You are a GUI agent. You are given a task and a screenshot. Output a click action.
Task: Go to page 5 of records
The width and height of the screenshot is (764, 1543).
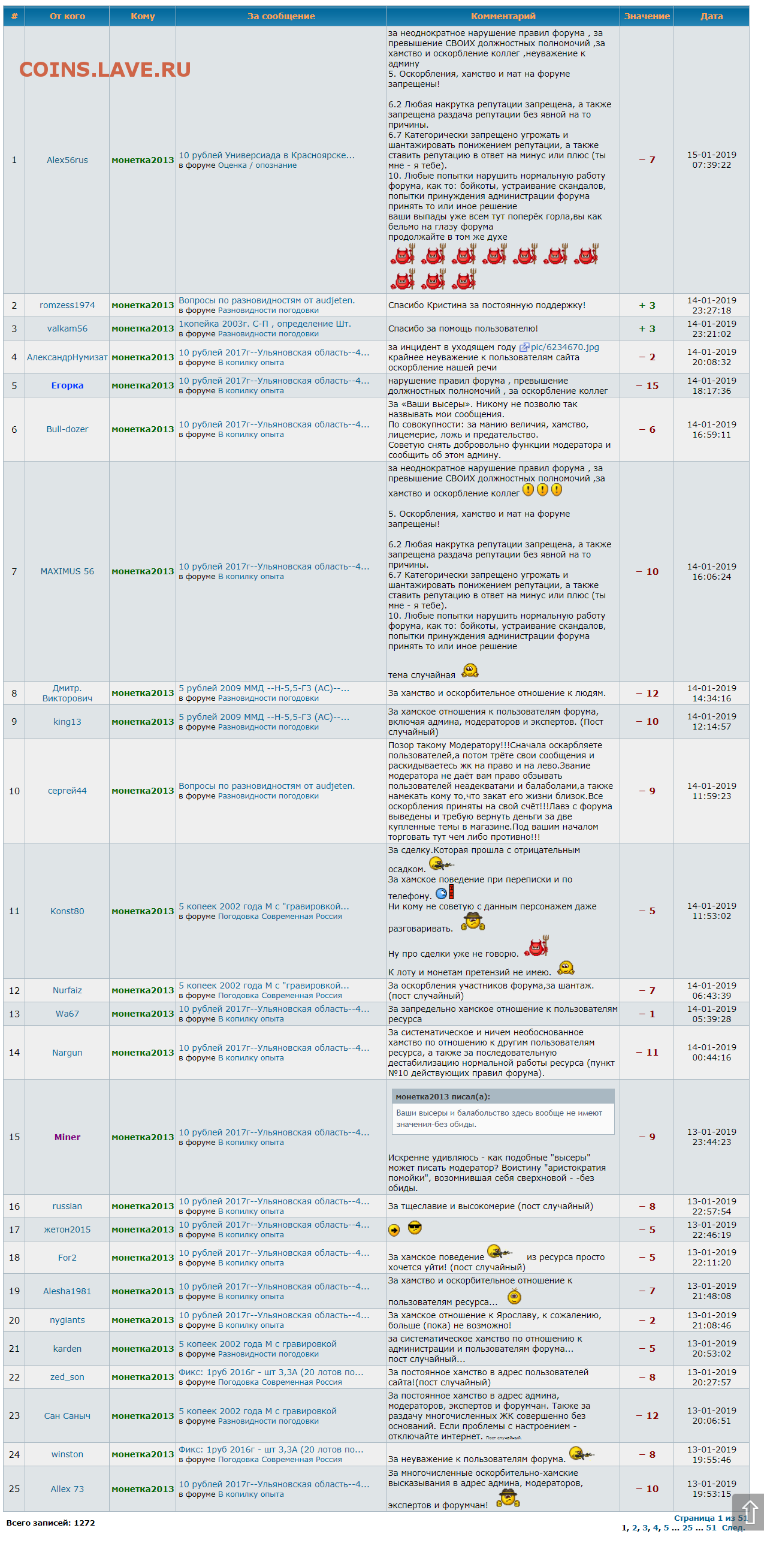tap(666, 1527)
